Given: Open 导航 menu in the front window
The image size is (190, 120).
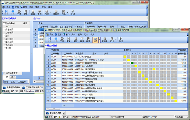Looking at the screenshot, I should [50, 35].
